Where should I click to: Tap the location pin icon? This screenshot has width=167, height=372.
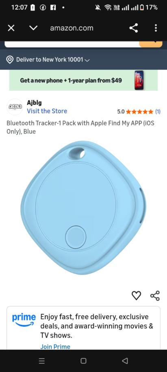9,59
